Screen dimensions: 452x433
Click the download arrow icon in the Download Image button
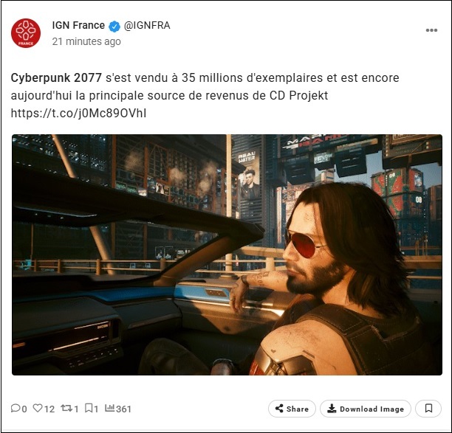coord(332,409)
